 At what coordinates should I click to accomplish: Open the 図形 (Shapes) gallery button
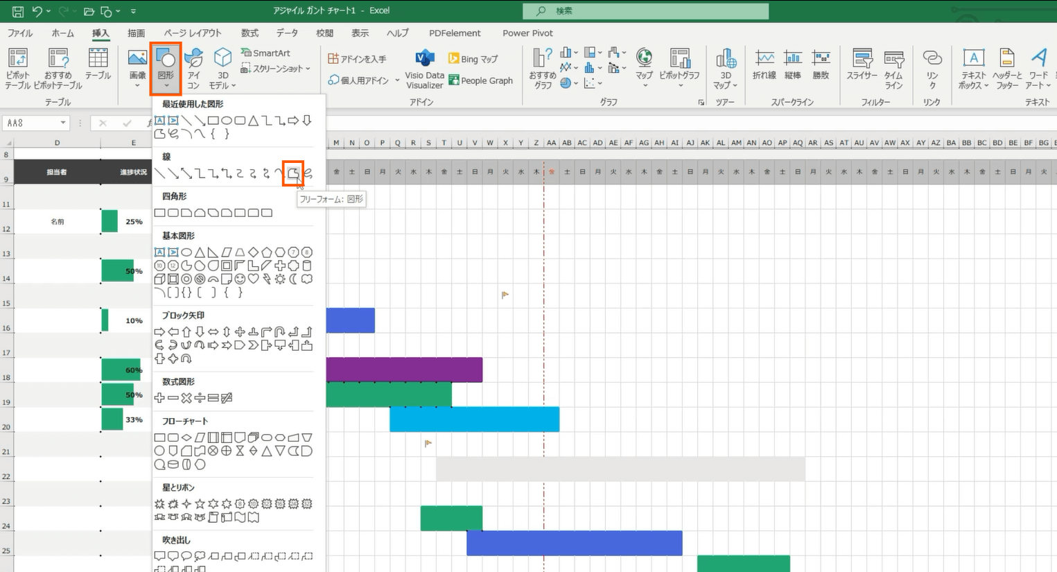[x=166, y=68]
